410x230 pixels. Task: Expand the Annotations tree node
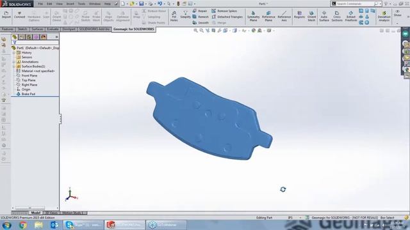[x=14, y=62]
